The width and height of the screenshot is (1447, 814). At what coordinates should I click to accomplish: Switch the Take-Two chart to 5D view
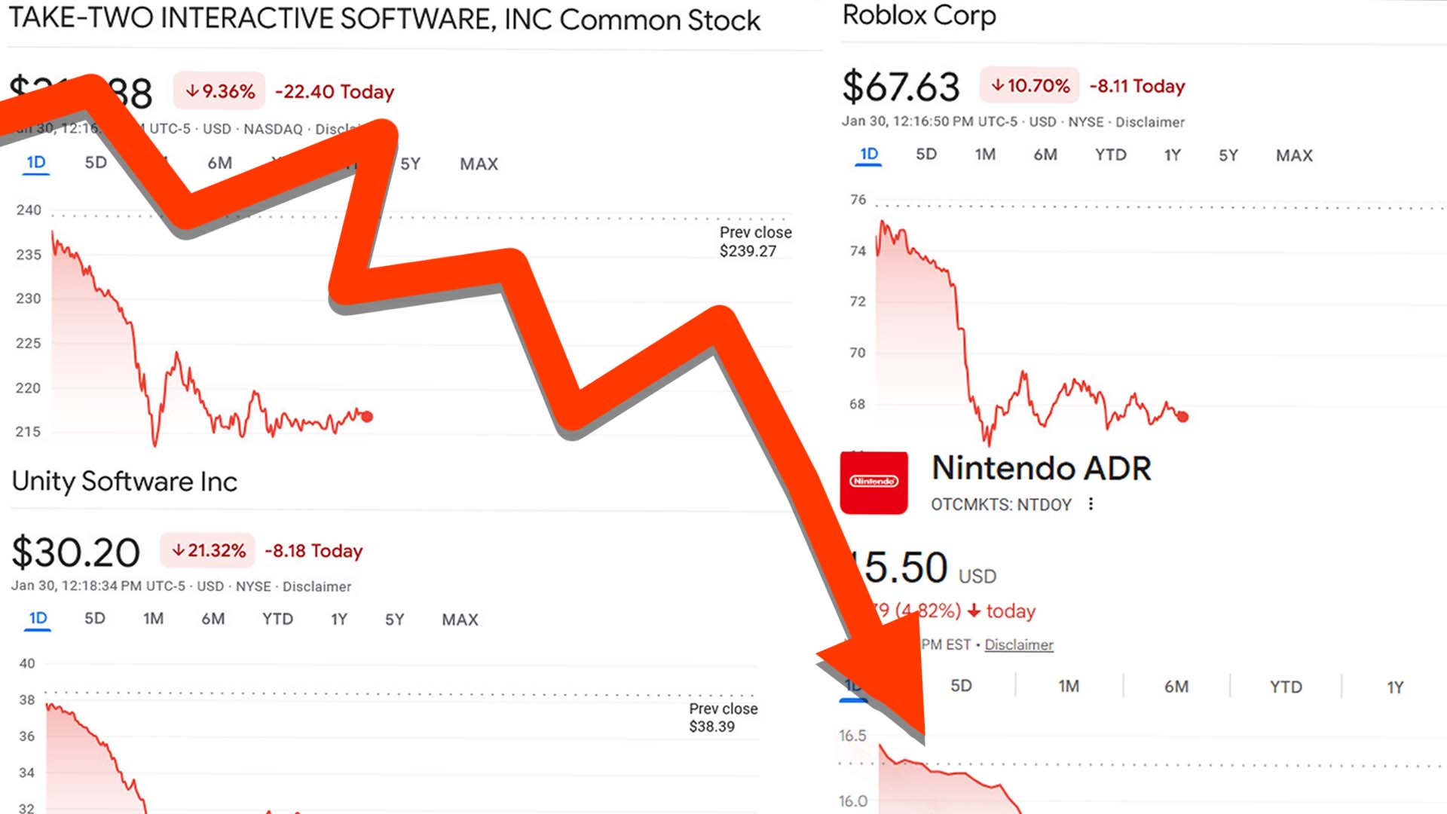(x=95, y=163)
